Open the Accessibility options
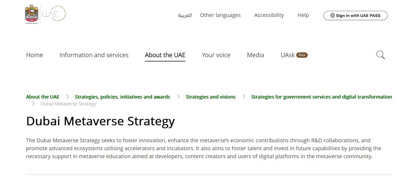The image size is (412, 191). pos(269,15)
